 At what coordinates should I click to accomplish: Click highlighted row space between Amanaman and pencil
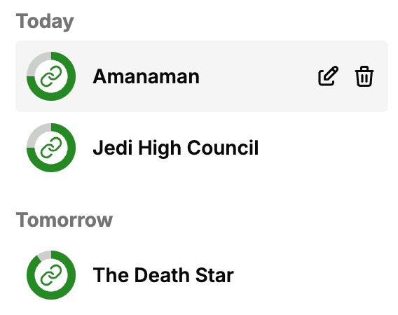point(259,76)
